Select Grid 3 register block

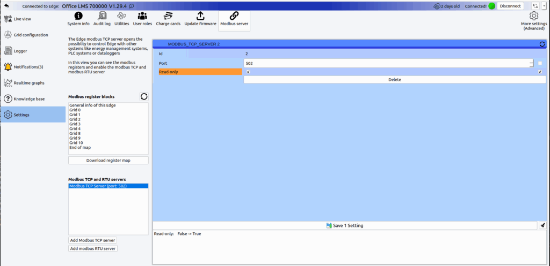[75, 124]
